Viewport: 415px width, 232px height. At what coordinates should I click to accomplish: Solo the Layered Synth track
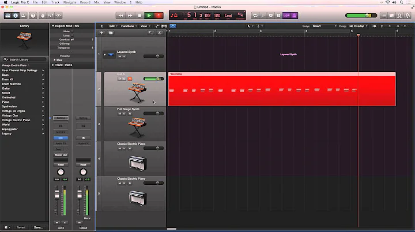point(124,57)
